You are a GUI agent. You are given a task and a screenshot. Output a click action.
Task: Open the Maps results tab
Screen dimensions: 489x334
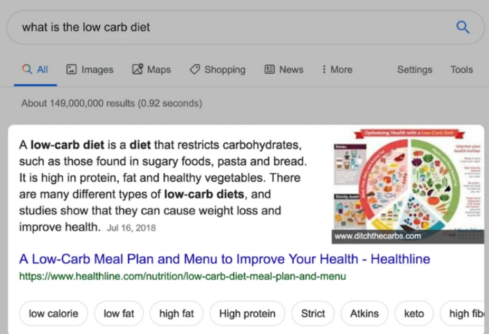point(151,70)
